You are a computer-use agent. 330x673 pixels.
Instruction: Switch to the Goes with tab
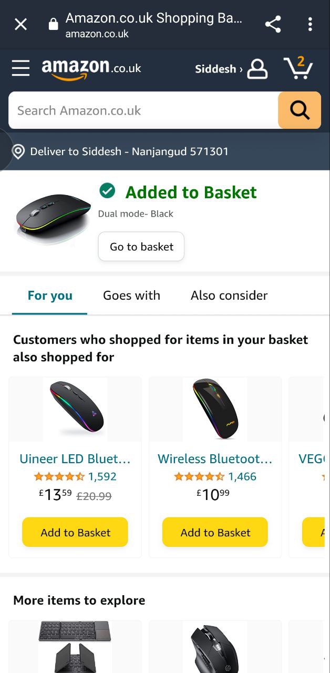tap(131, 295)
